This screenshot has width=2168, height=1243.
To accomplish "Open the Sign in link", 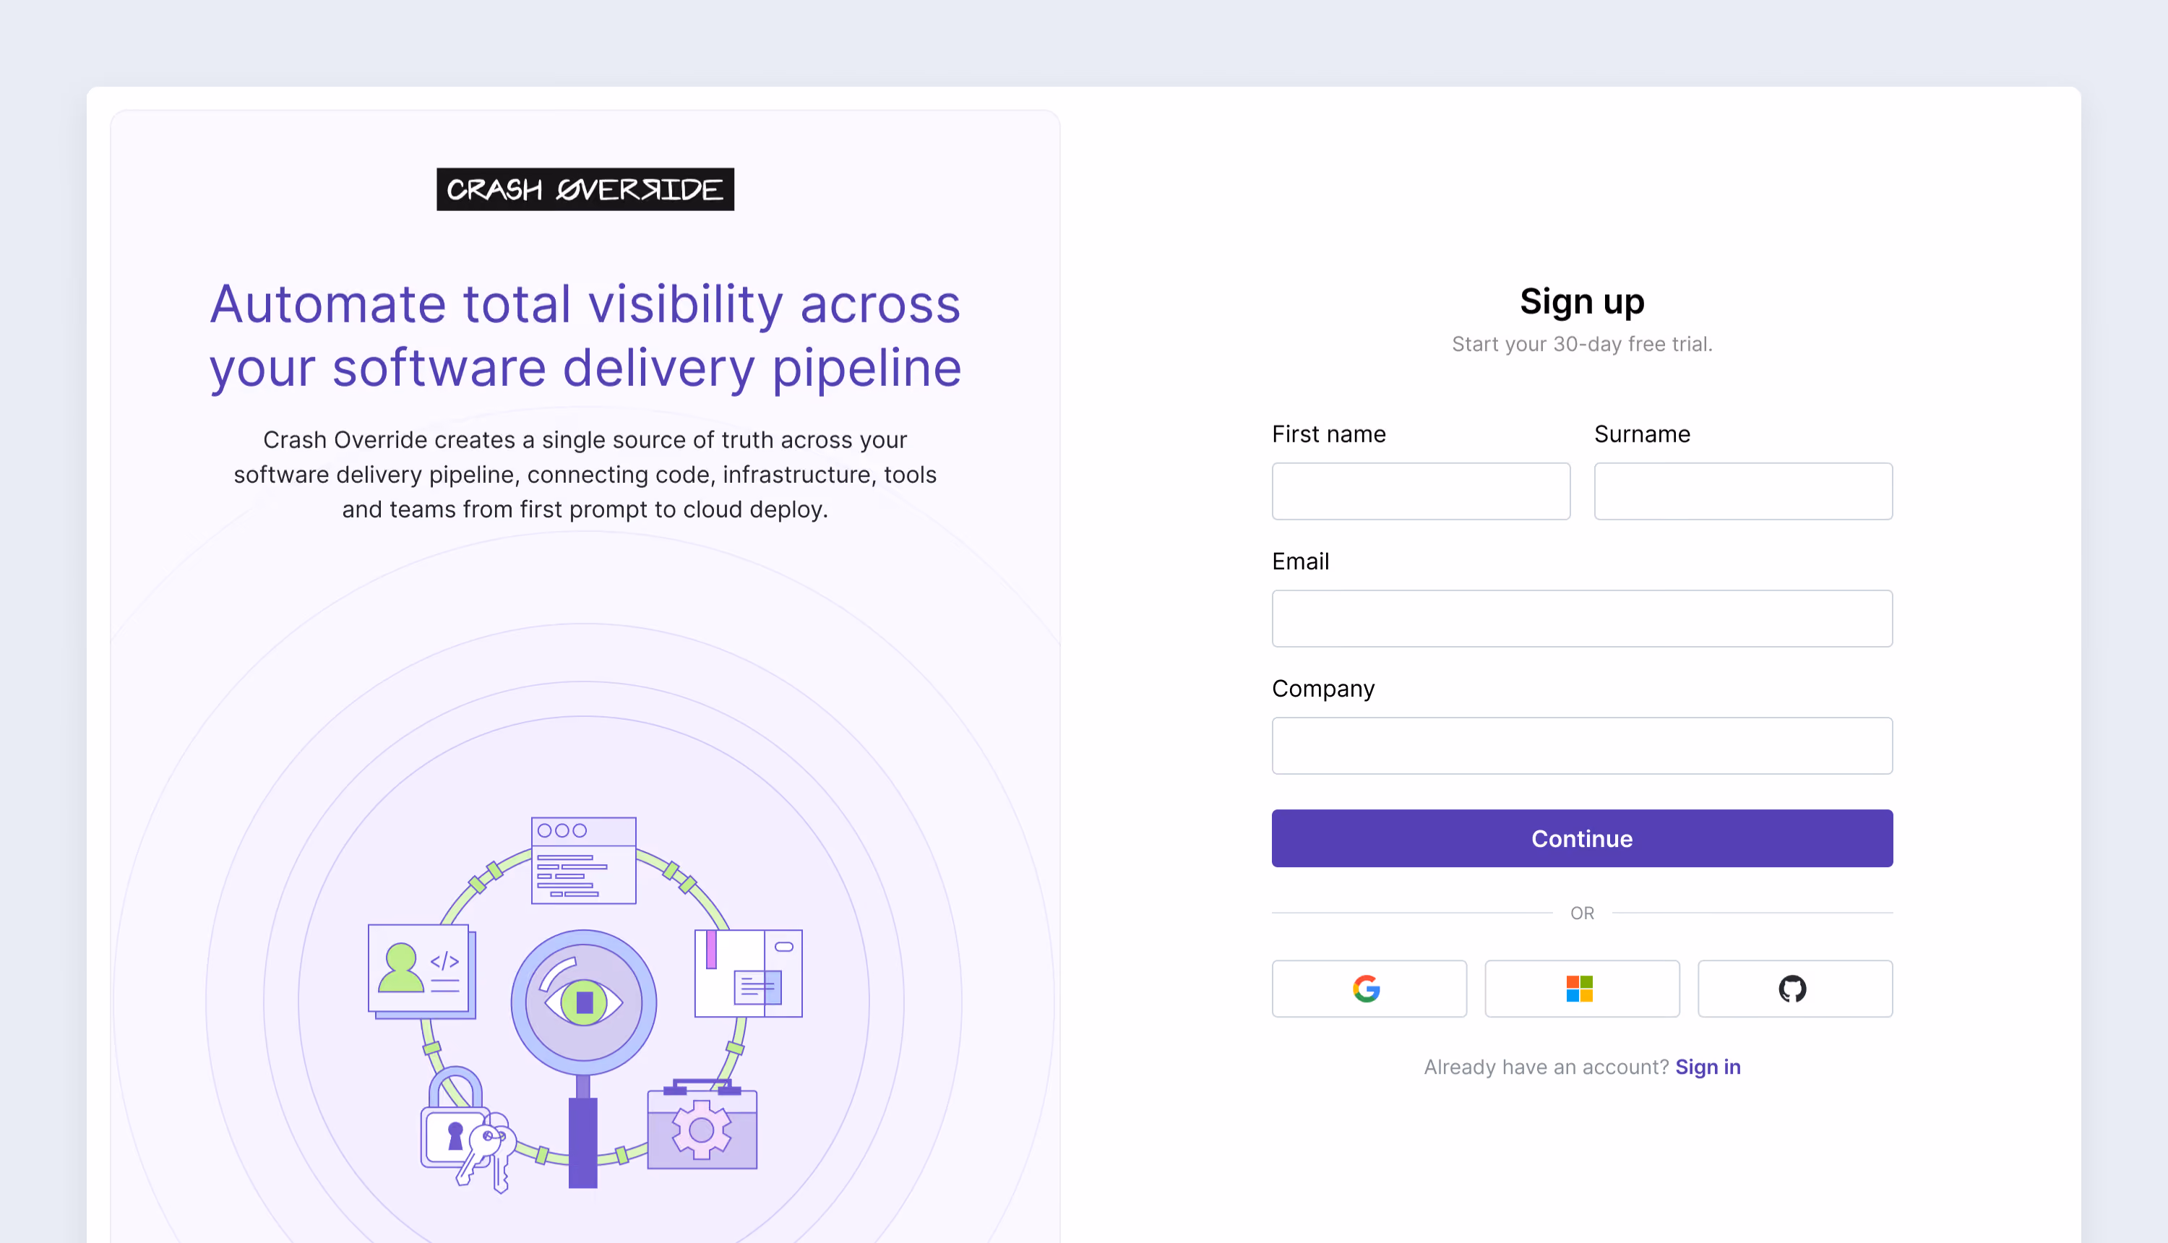I will [1707, 1067].
